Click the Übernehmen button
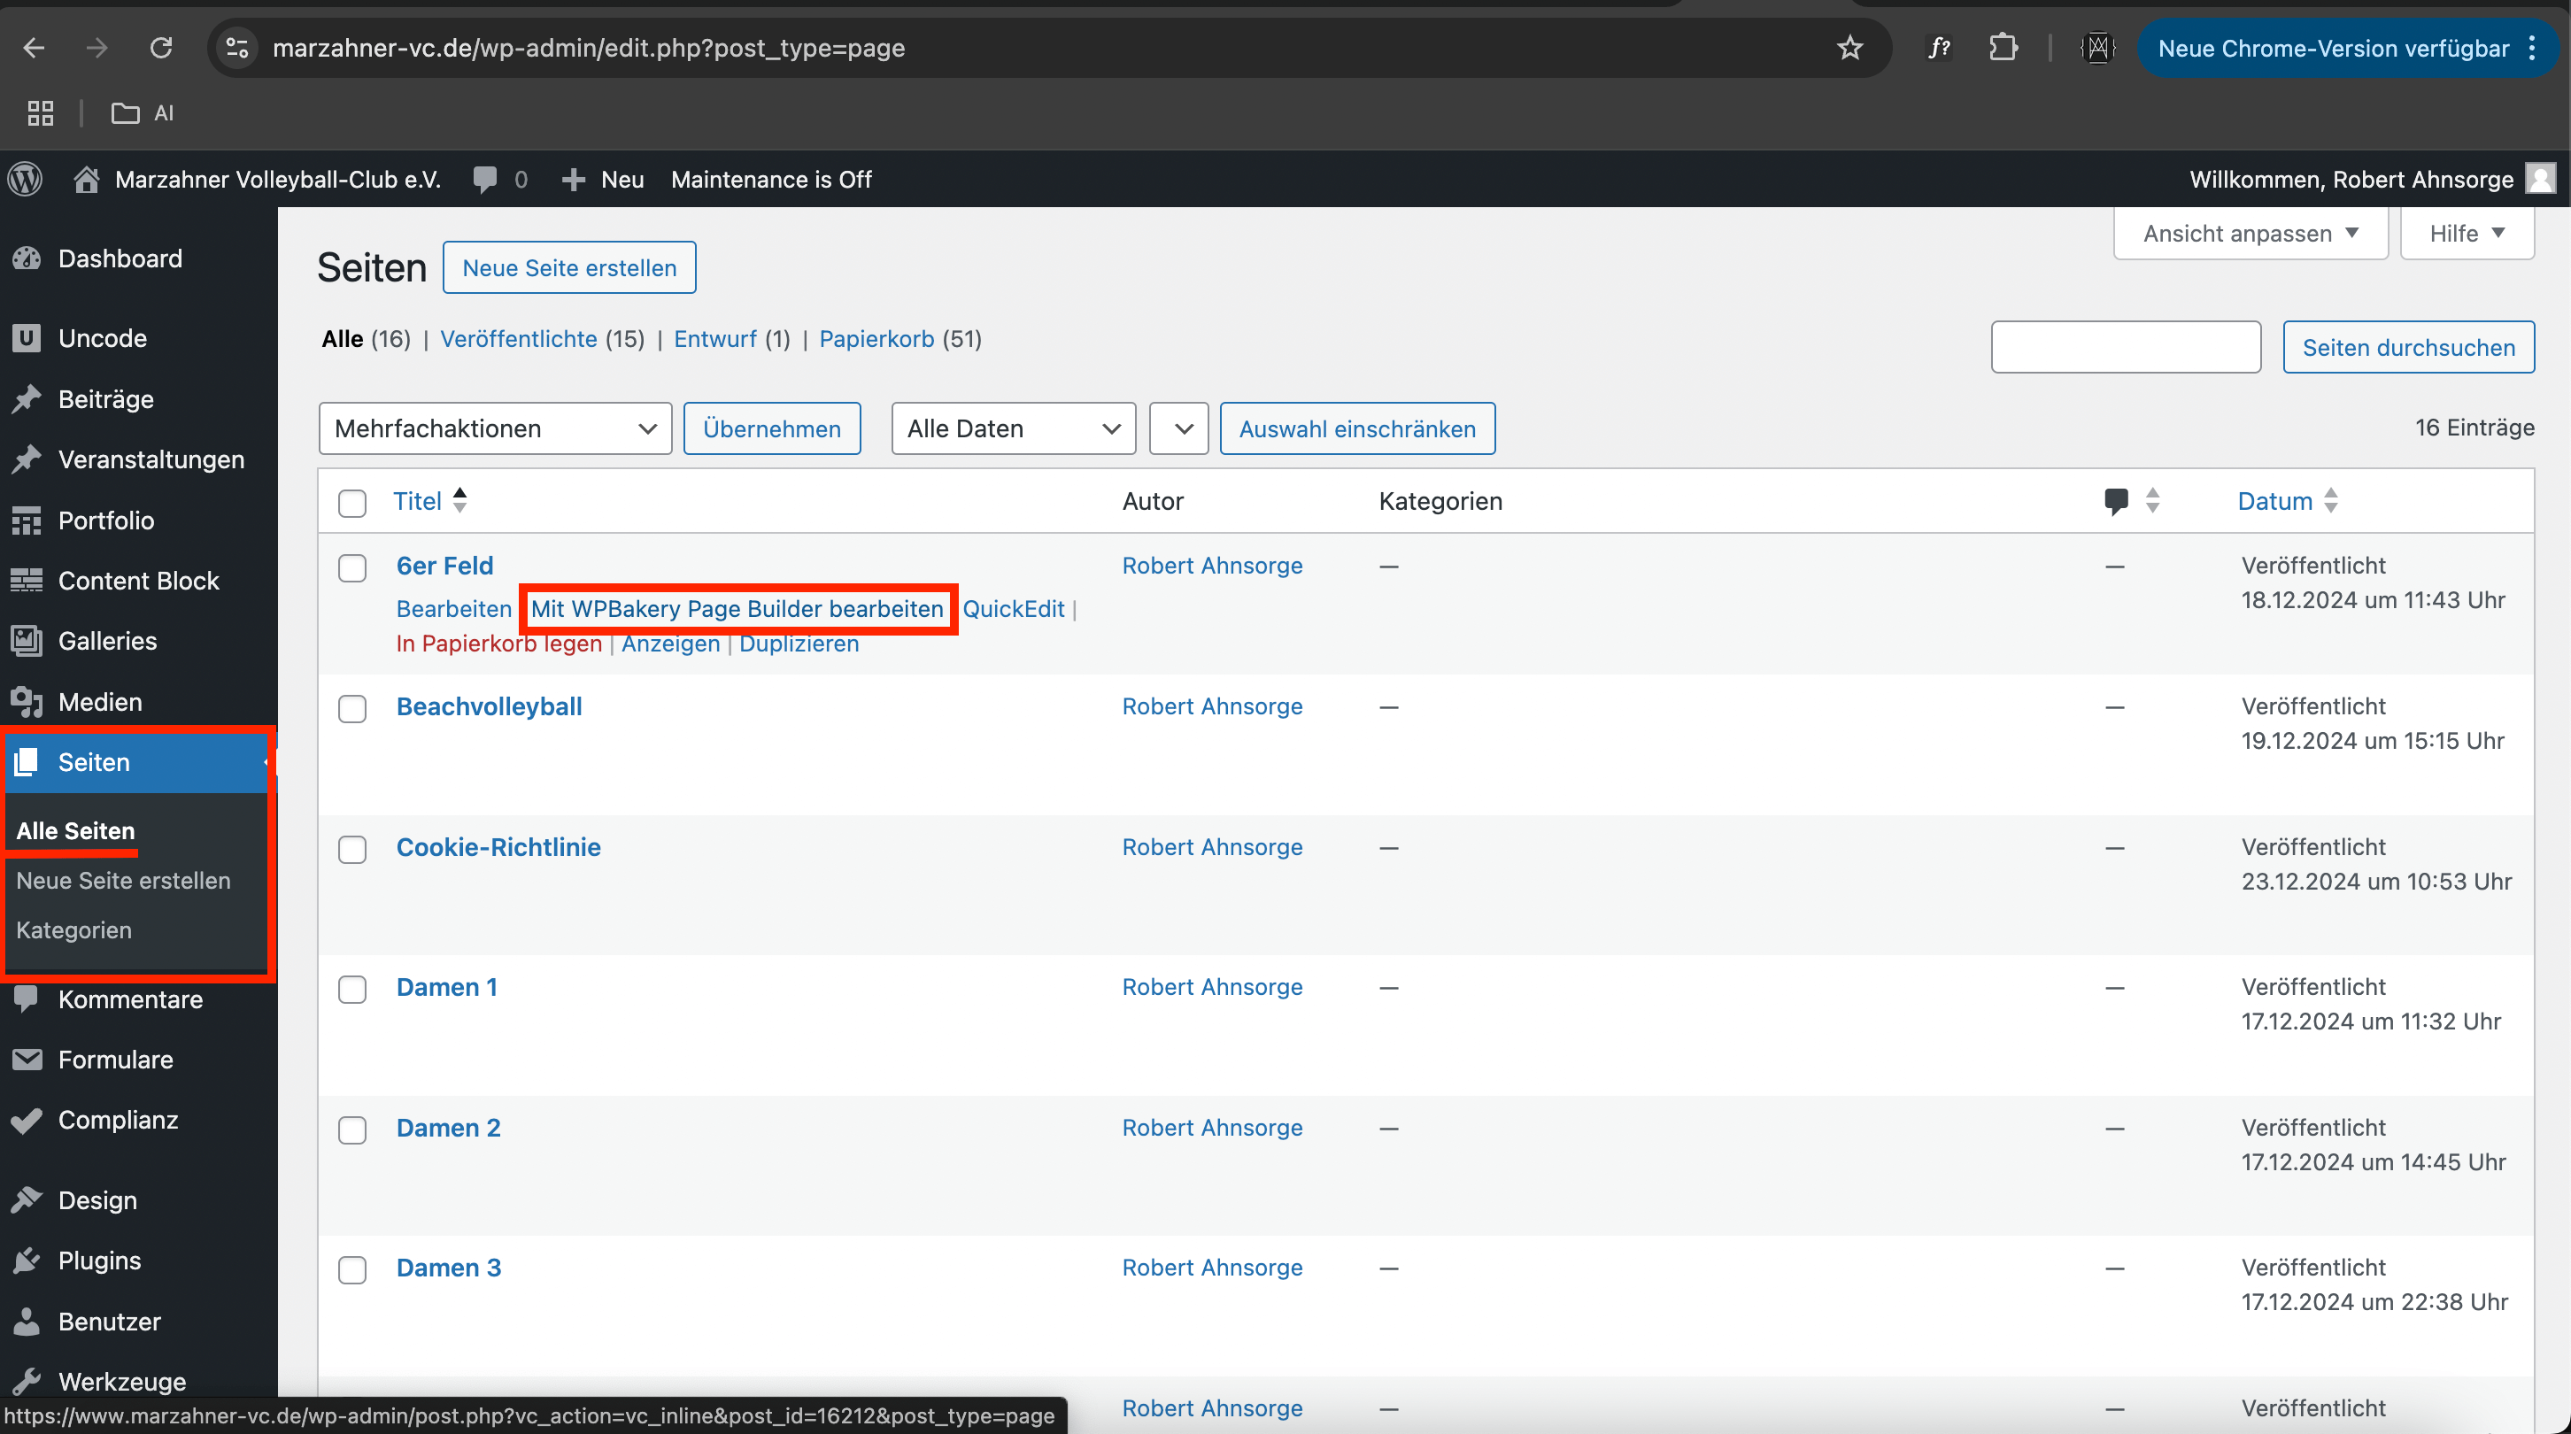The image size is (2571, 1434). 771,429
